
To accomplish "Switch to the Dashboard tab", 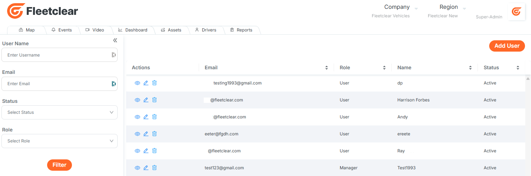I will pos(133,30).
